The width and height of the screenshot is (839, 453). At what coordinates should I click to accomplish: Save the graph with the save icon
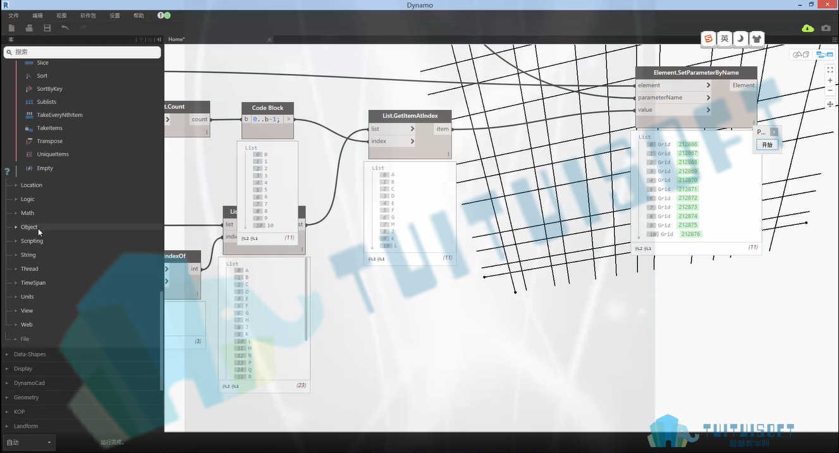click(47, 28)
